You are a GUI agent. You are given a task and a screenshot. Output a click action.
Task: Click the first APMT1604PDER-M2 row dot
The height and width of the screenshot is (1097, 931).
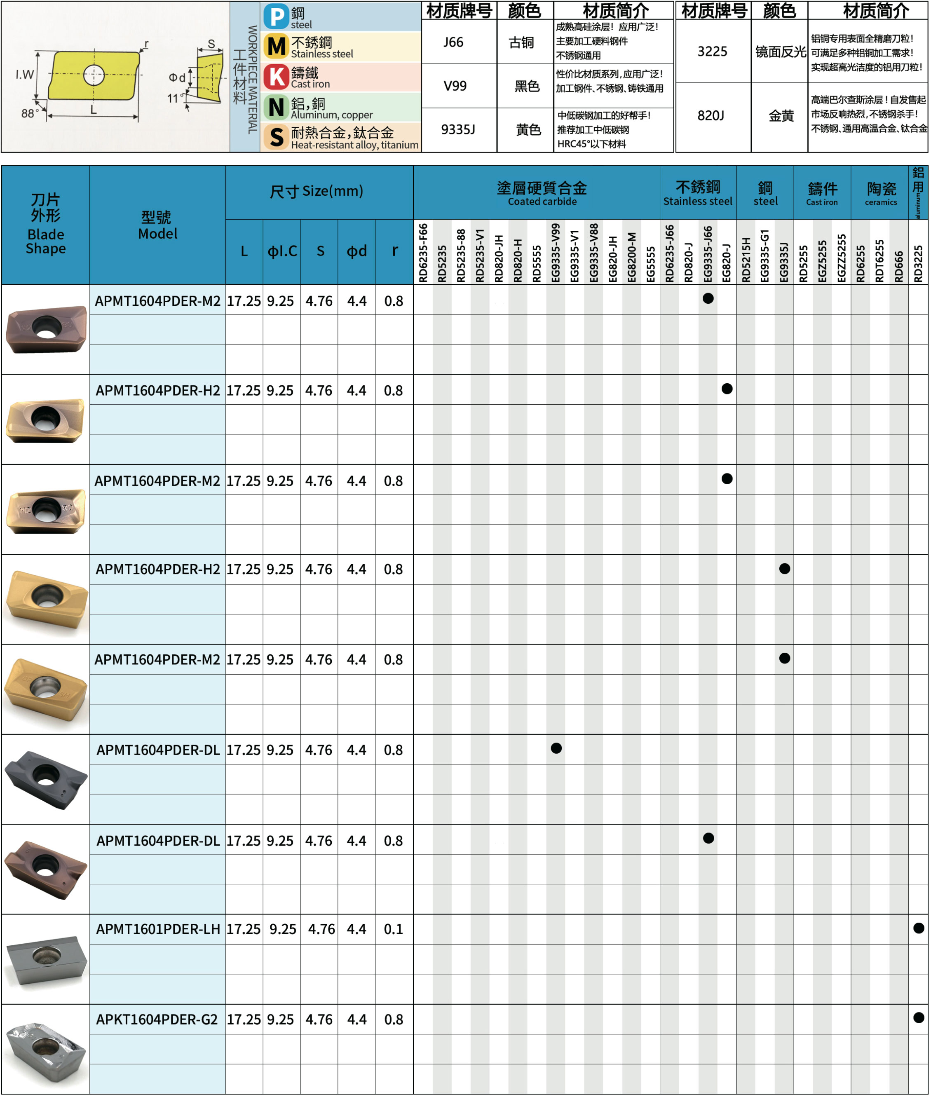click(x=708, y=299)
